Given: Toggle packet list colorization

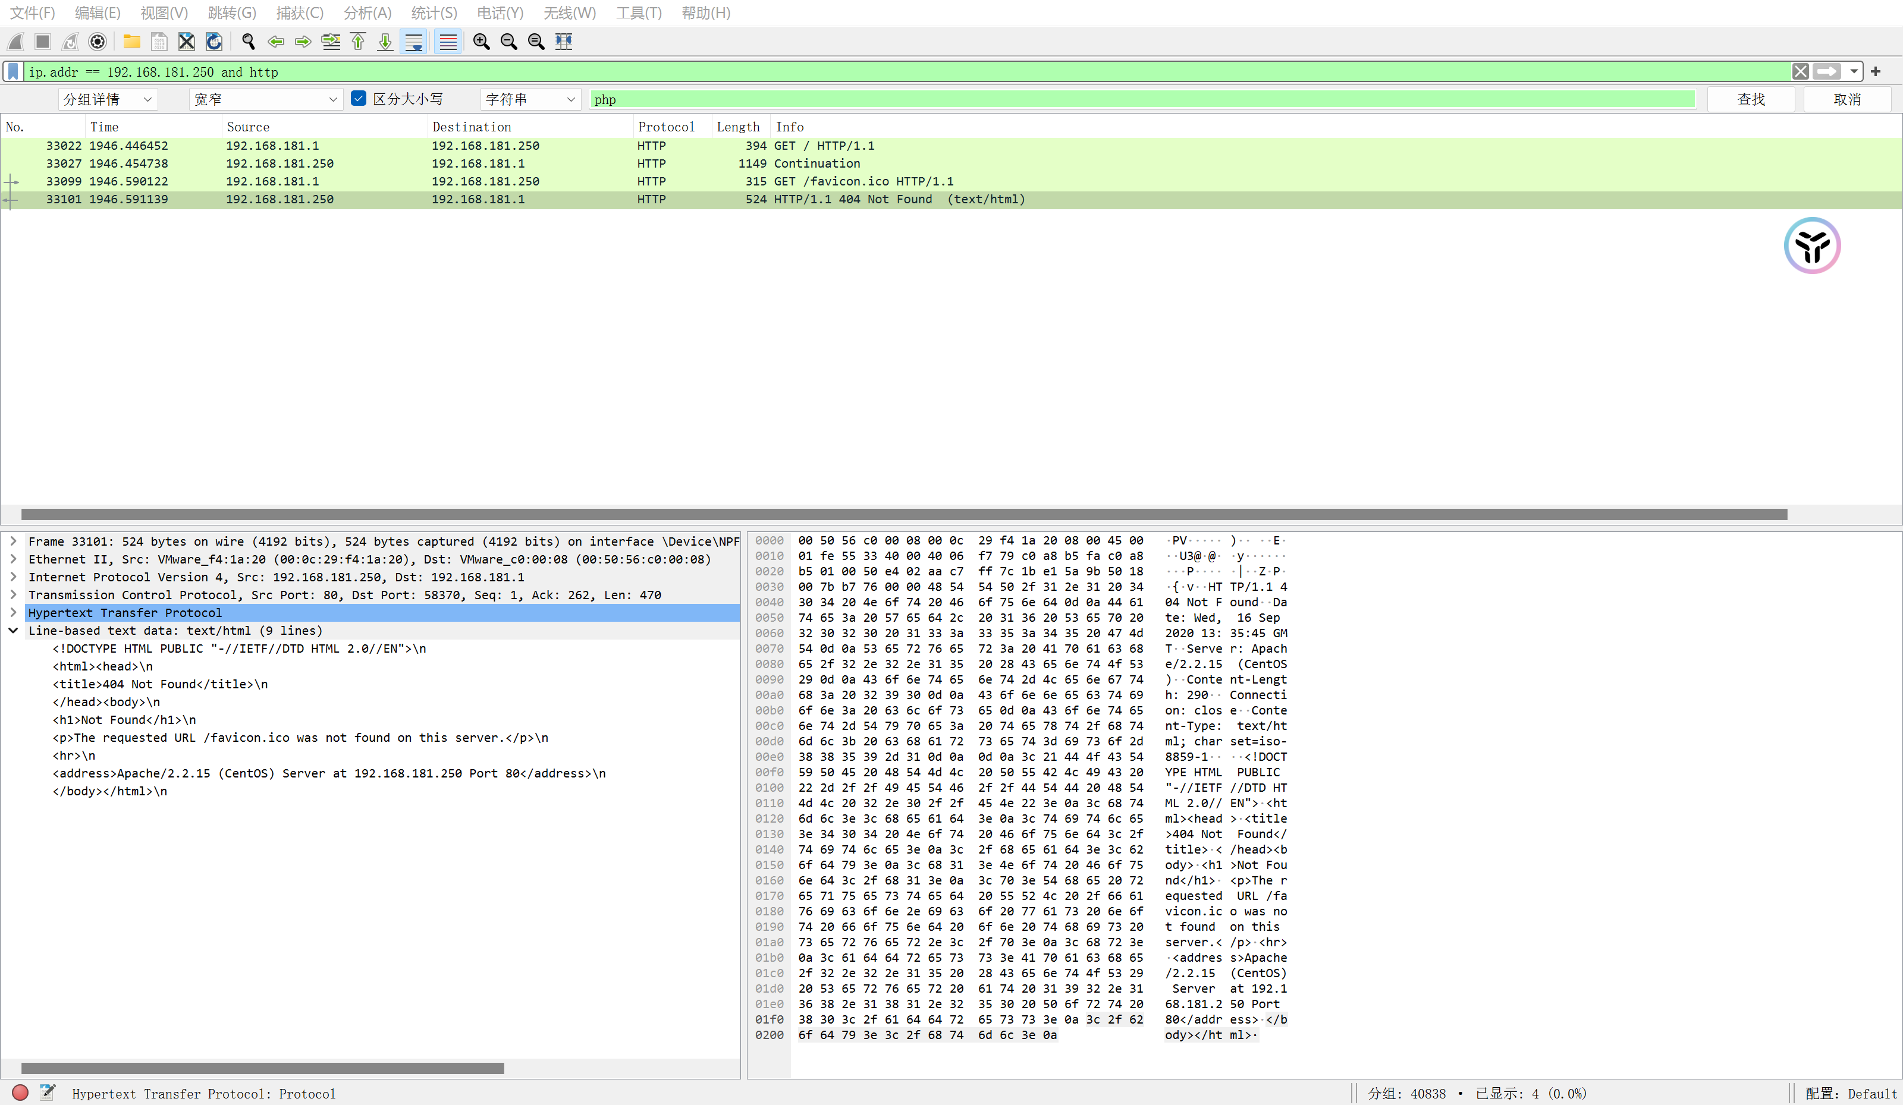Looking at the screenshot, I should click(x=448, y=42).
